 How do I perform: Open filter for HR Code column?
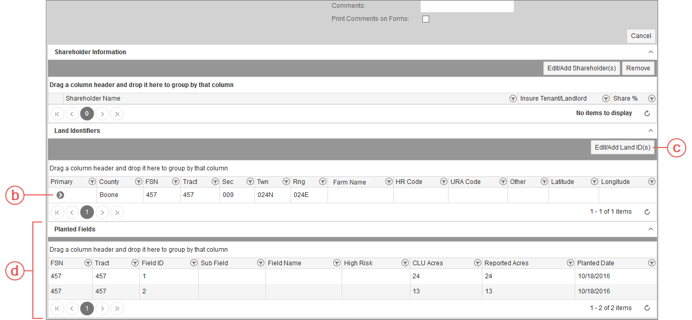443,182
